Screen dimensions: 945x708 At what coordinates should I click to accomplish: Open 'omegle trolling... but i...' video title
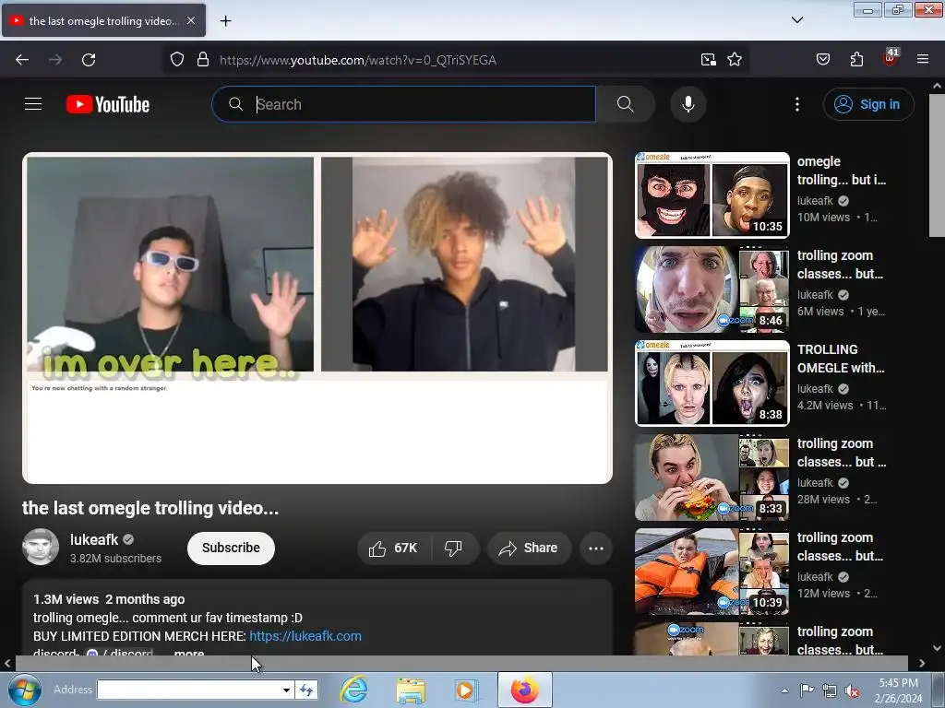click(842, 171)
